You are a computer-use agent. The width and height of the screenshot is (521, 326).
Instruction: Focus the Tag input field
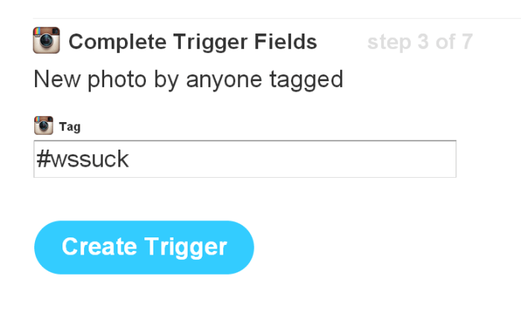coord(244,159)
